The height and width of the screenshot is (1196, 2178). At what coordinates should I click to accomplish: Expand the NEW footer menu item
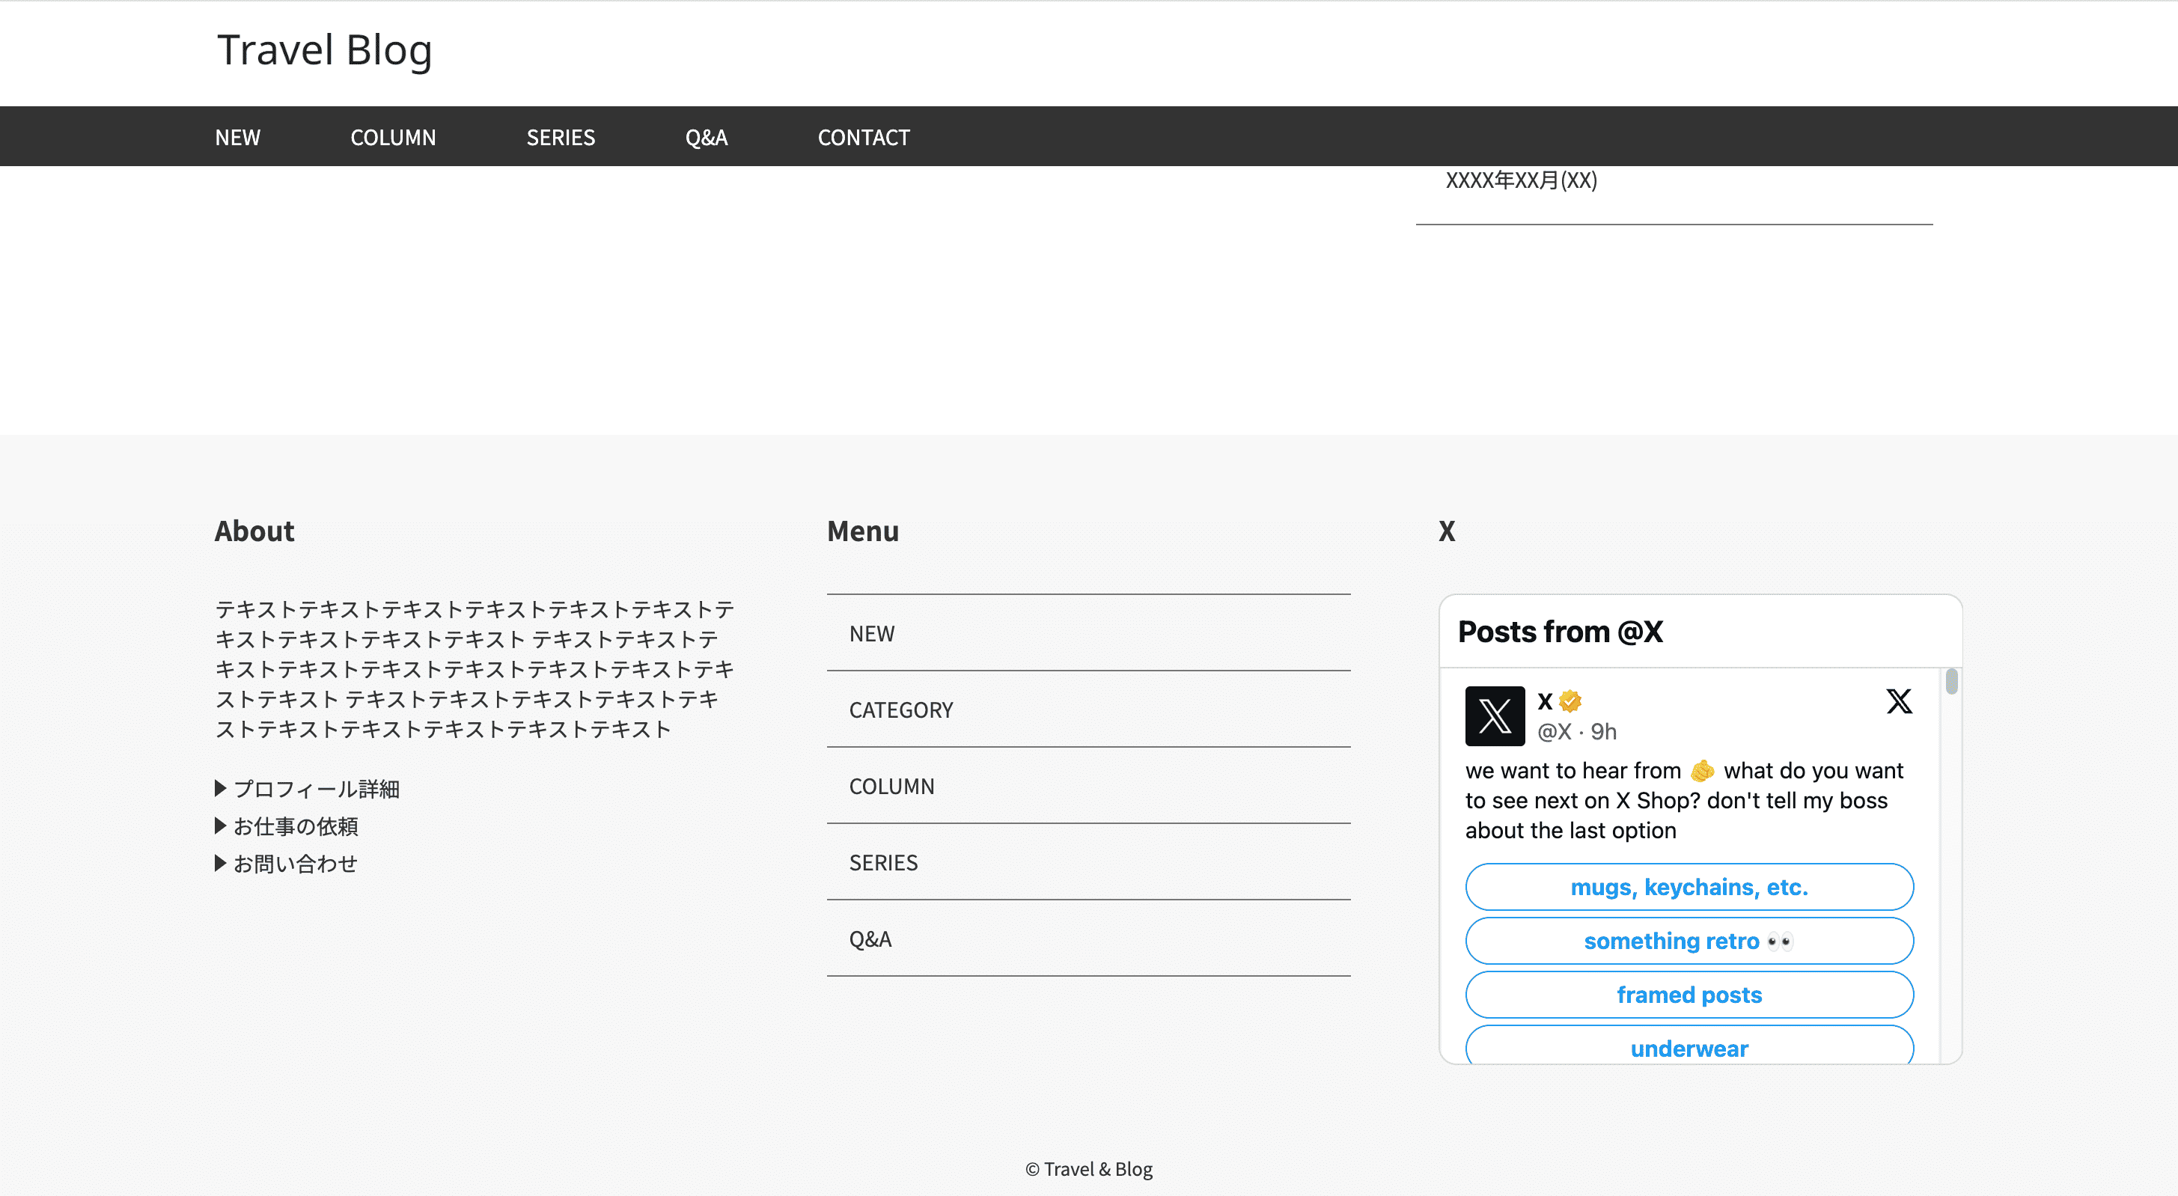[872, 633]
